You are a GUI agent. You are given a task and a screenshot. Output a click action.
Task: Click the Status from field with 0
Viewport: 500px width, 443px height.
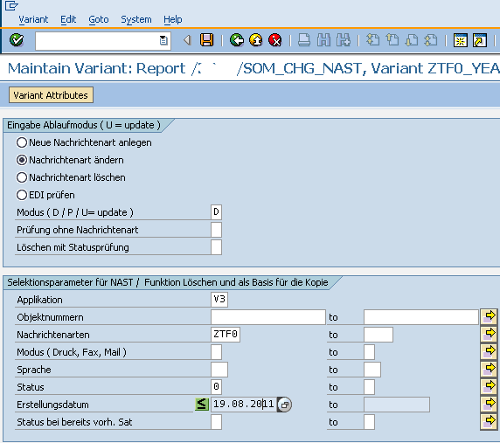(216, 387)
